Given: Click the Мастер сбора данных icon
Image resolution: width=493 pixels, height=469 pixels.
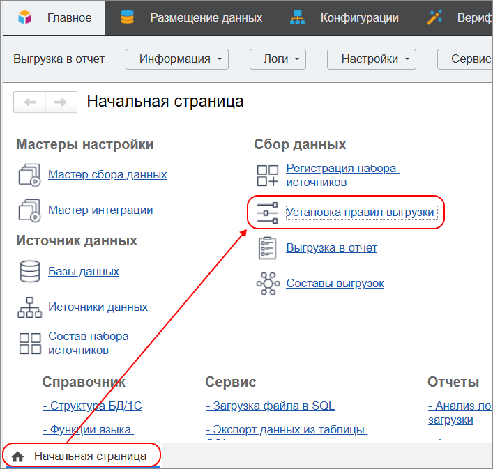Looking at the screenshot, I should [30, 175].
